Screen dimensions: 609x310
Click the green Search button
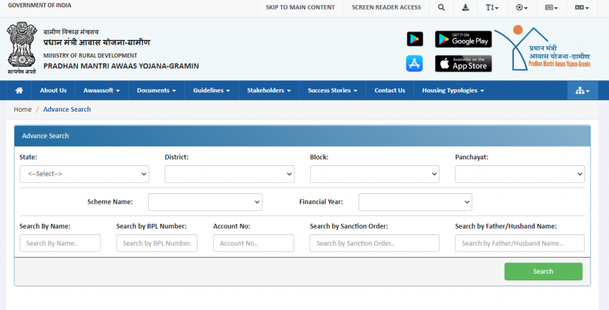point(543,271)
